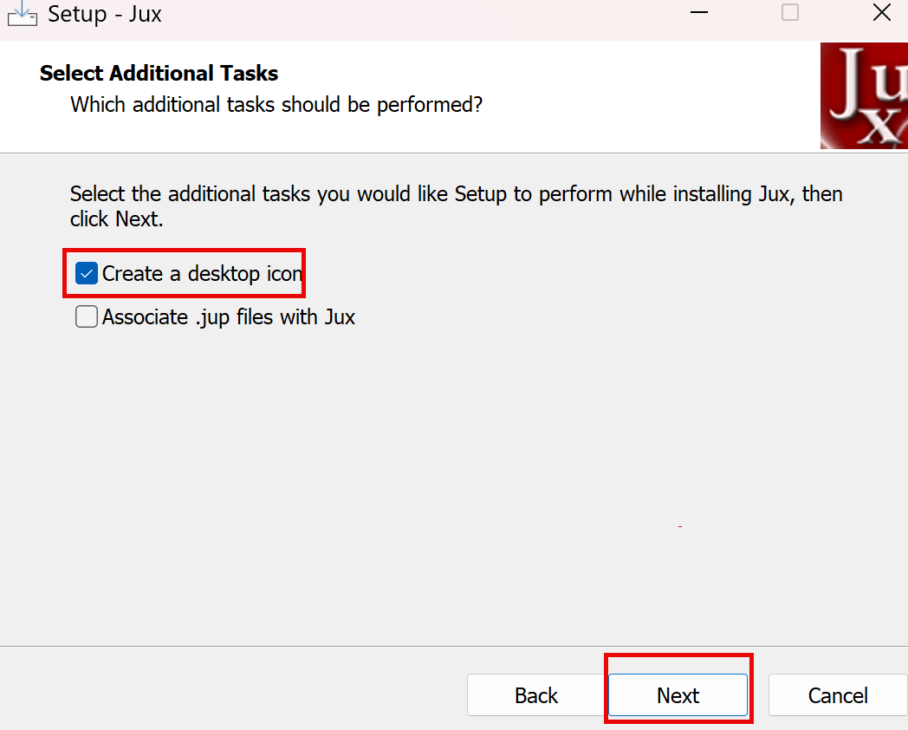Uncheck the Create a desktop icon checkbox
The image size is (908, 730).
87,274
